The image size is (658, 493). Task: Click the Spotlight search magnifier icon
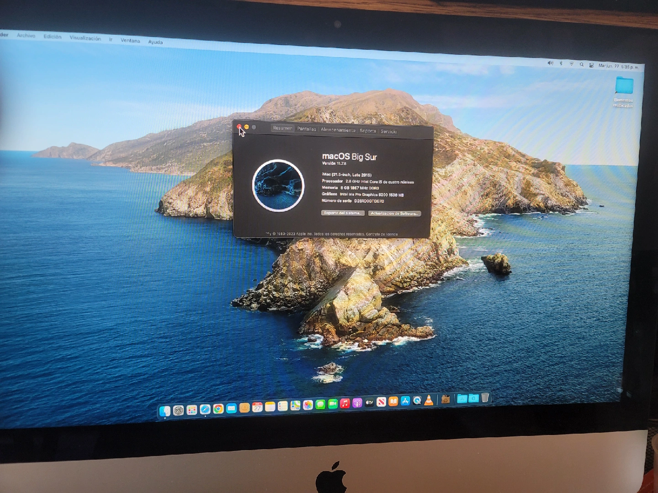pos(581,65)
